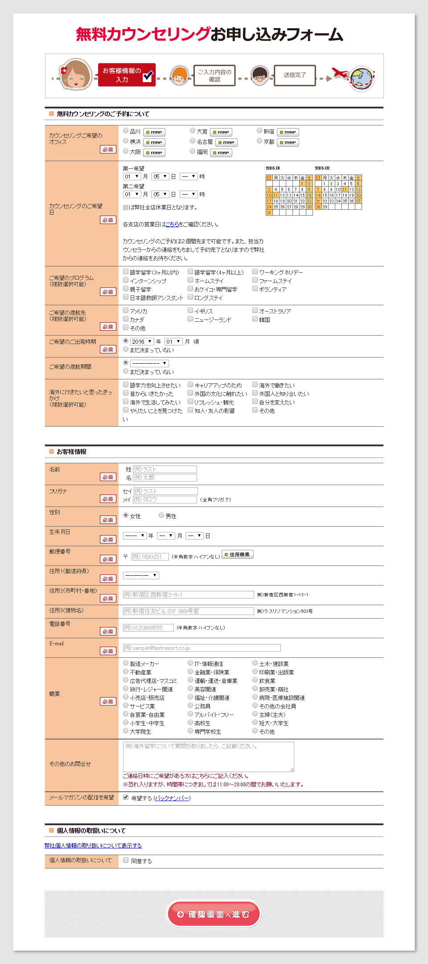Image resolution: width=428 pixels, height=964 pixels.
Task: Check 語学留学(3ヶ月以内) program
Action: [x=126, y=271]
